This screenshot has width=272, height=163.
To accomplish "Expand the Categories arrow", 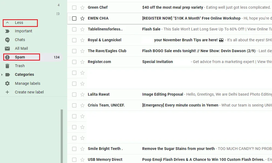I will [2, 75].
